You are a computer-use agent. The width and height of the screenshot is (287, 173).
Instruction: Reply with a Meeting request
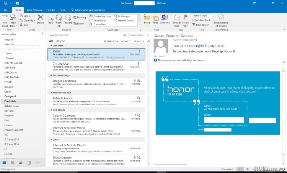click(80, 17)
